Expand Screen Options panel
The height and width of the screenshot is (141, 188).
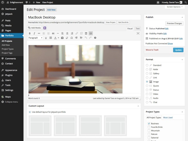(174, 7)
